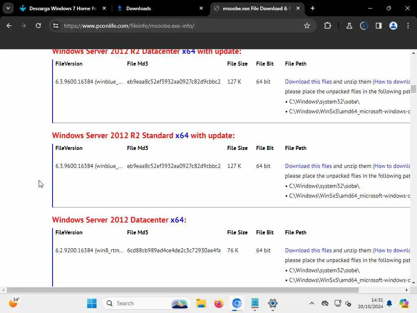Click How to download link in 2012 Datacenter row

tap(392, 251)
